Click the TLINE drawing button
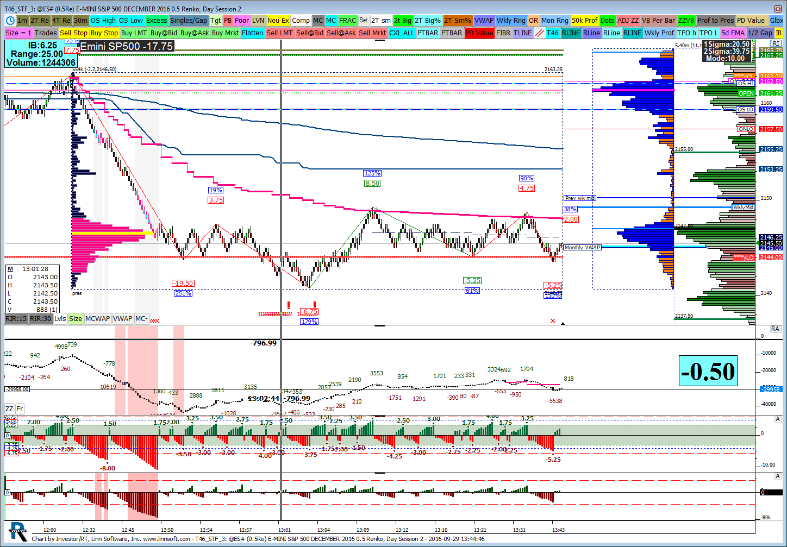Image resolution: width=787 pixels, height=547 pixels. coord(523,33)
